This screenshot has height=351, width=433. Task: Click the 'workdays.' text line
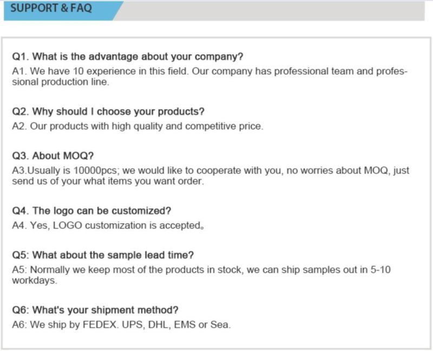[35, 280]
